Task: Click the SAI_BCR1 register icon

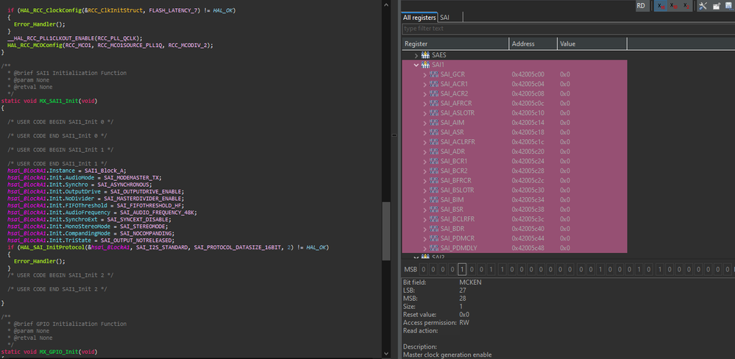Action: coord(434,160)
